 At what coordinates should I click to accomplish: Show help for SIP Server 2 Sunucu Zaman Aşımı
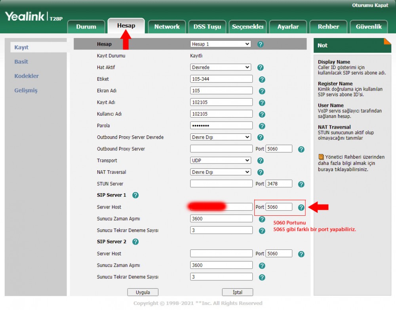[x=262, y=266]
